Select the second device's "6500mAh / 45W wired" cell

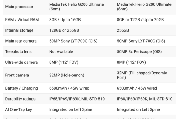click(x=137, y=88)
